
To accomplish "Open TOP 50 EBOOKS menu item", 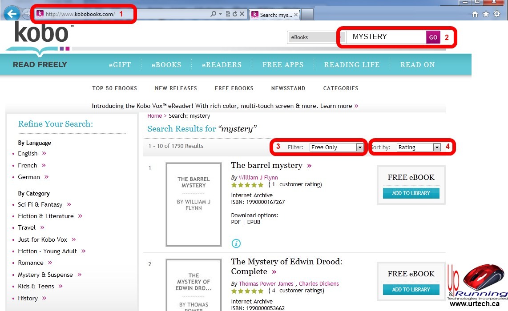I will click(x=114, y=88).
